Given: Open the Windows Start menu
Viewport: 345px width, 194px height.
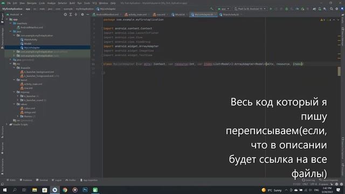Looking at the screenshot, I should point(5,190).
